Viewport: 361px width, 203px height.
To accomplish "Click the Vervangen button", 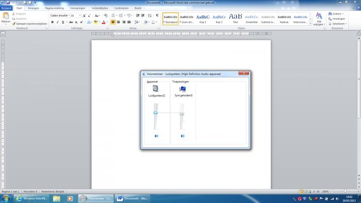I will tap(337, 19).
